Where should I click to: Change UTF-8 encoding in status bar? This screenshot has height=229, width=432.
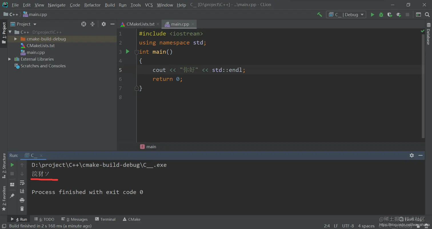[x=348, y=226]
